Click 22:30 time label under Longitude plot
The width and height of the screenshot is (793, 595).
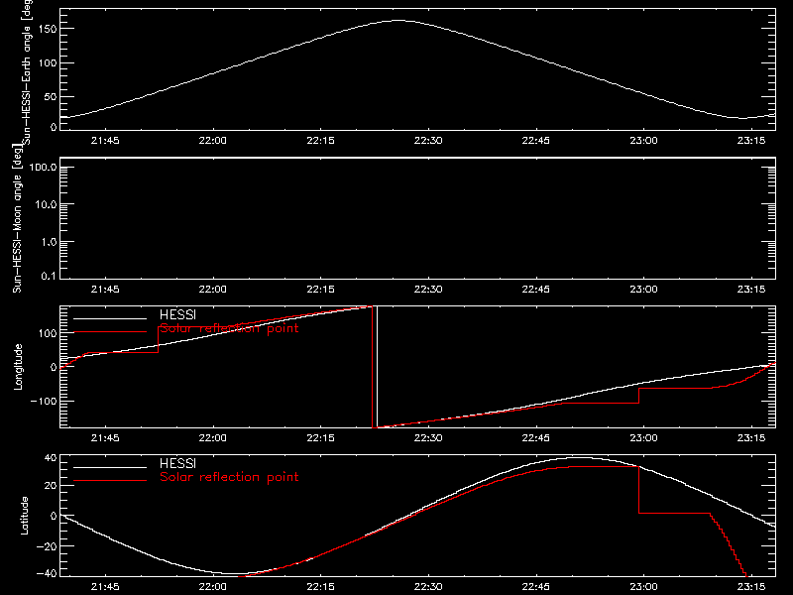[x=428, y=438]
